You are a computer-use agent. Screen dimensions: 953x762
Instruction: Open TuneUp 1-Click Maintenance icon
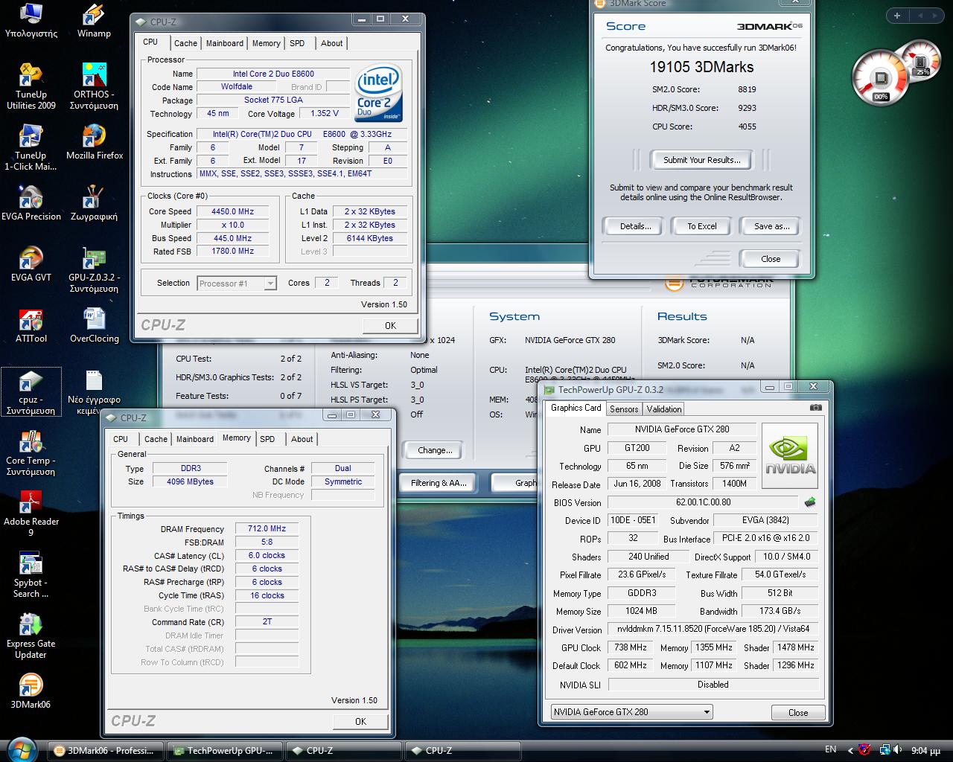[31, 148]
